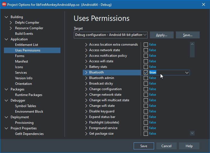This screenshot has height=153, width=210.
Task: Expand the Broadcast sticky row
Action: [86, 83]
